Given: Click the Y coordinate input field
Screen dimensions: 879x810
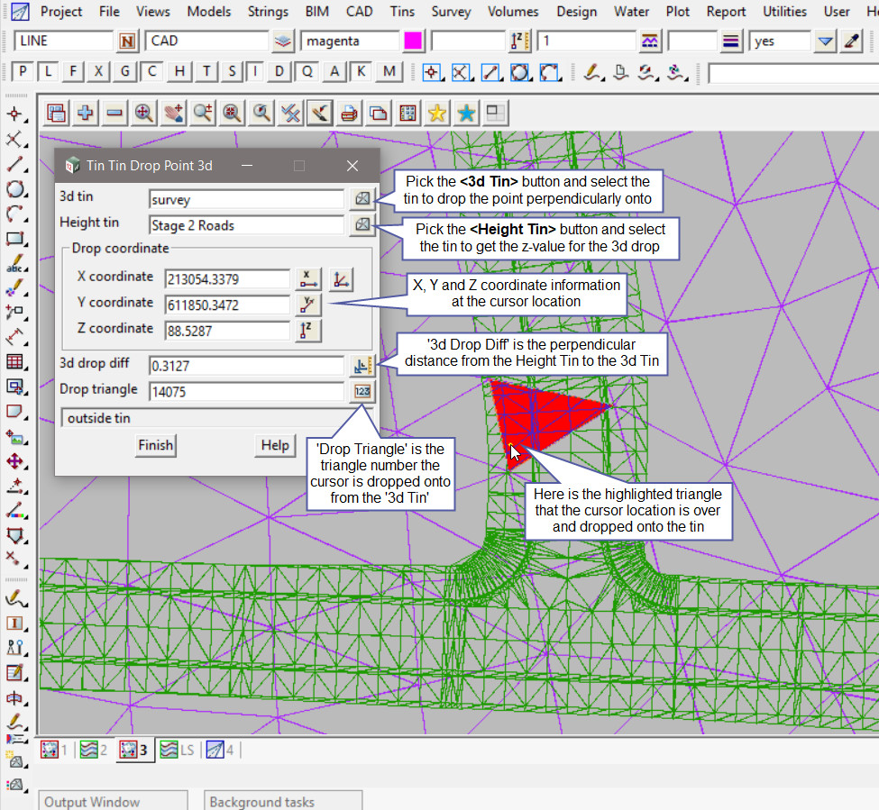Looking at the screenshot, I should click(x=226, y=305).
